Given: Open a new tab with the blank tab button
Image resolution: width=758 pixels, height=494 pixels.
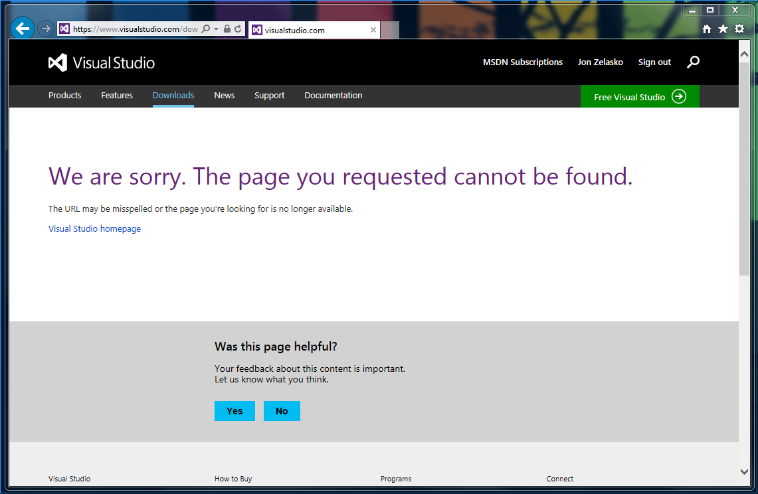Looking at the screenshot, I should (x=390, y=30).
